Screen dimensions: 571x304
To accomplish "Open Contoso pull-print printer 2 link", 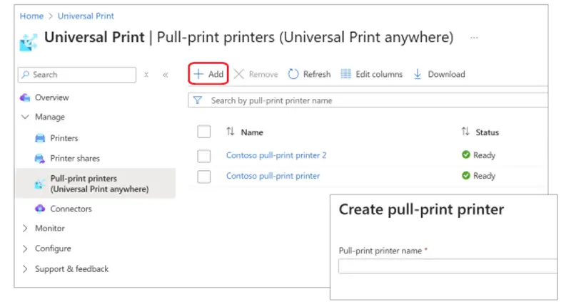I will pos(276,155).
